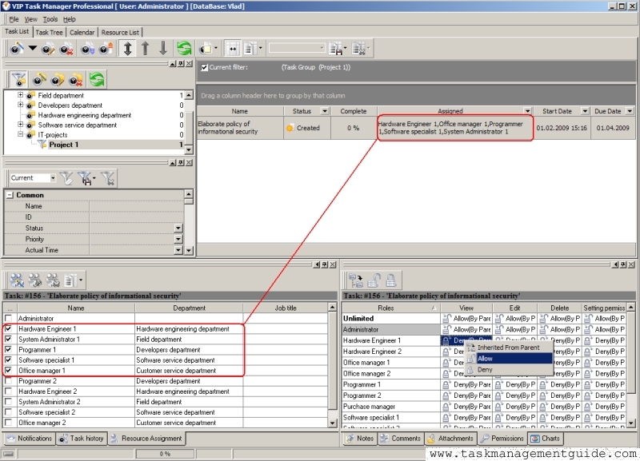Select the Project 1 tree item
The width and height of the screenshot is (640, 461).
(63, 145)
